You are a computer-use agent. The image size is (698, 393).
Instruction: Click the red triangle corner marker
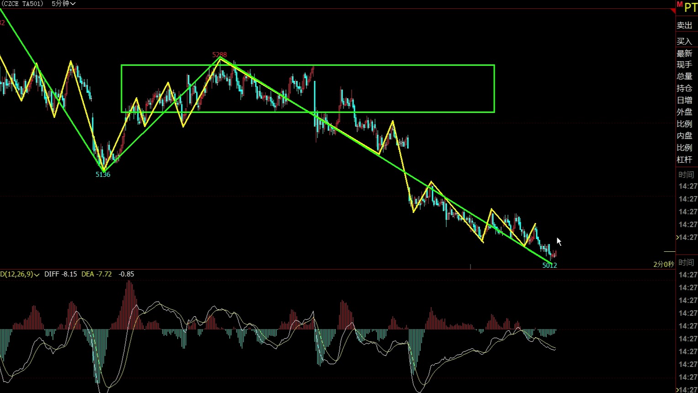673,11
